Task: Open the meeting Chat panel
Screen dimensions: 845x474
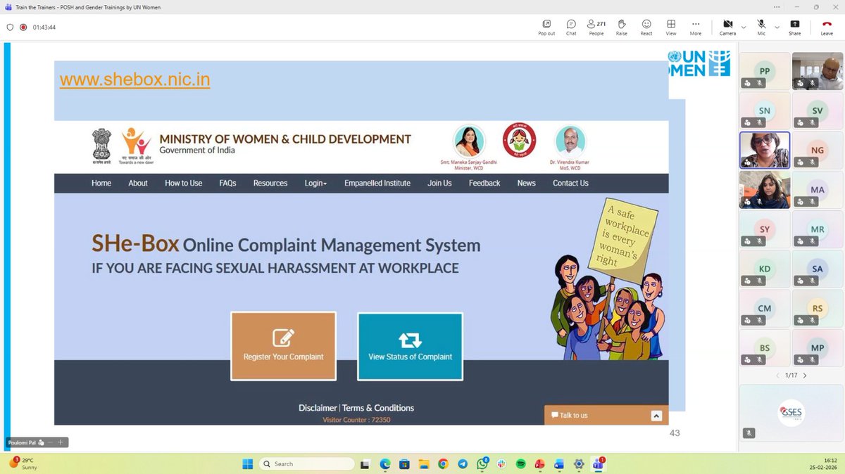Action: point(571,27)
